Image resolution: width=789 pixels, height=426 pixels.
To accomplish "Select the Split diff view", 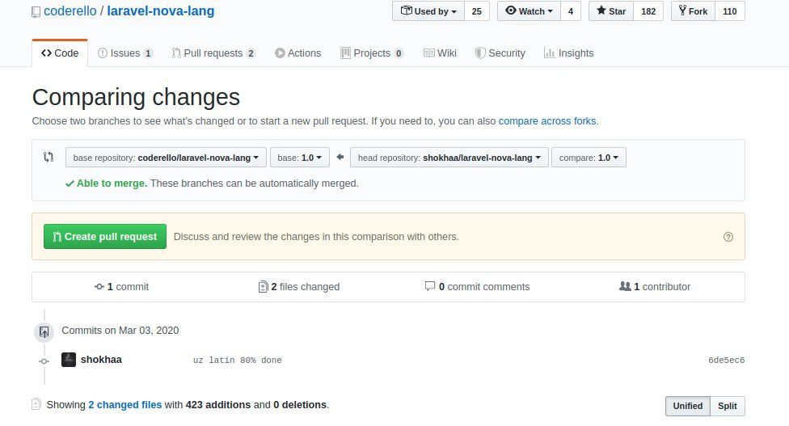I will point(727,406).
